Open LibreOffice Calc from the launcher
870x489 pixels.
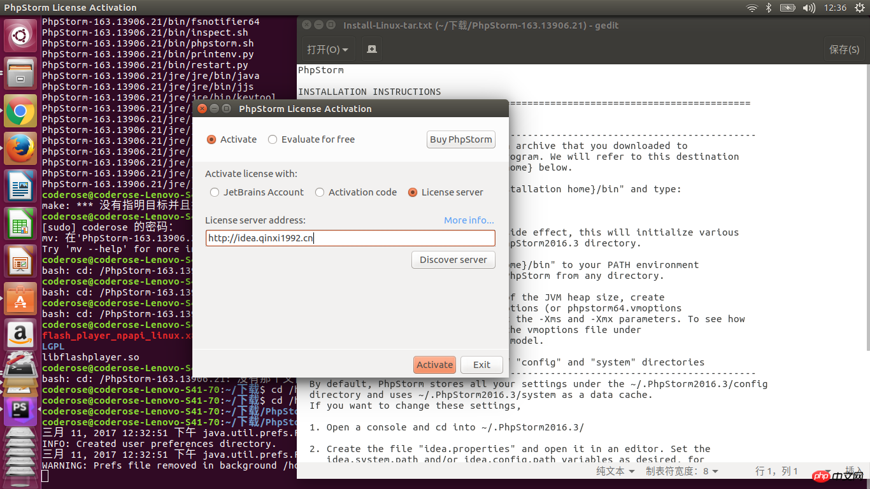[20, 224]
